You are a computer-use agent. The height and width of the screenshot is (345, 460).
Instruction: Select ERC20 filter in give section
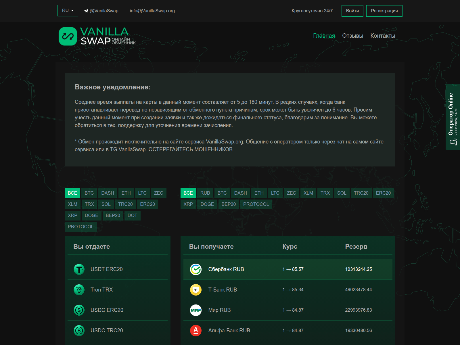point(147,204)
